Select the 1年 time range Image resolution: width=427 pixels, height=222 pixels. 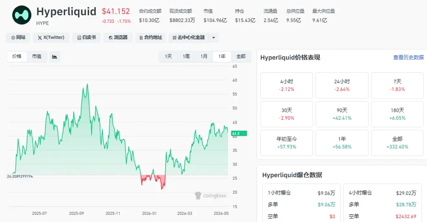(222, 57)
